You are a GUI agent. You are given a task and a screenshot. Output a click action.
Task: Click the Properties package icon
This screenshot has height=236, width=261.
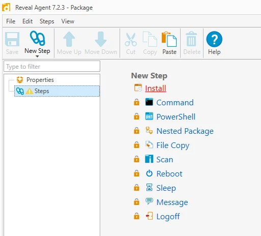click(20, 80)
